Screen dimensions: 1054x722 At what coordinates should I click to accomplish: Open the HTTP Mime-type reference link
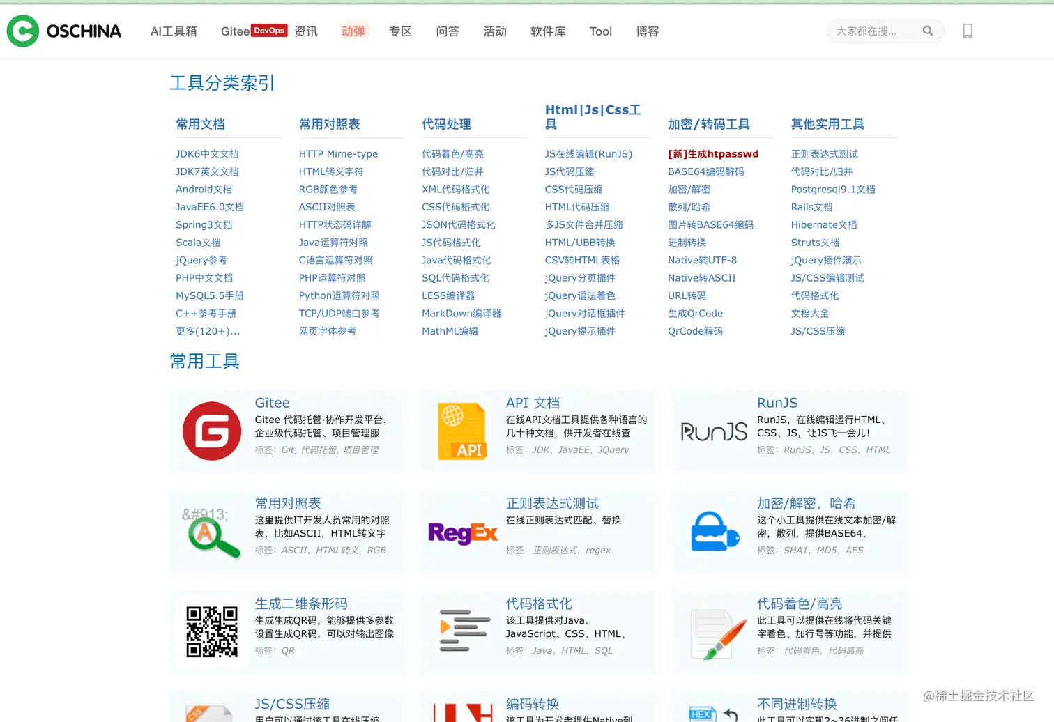(x=338, y=154)
